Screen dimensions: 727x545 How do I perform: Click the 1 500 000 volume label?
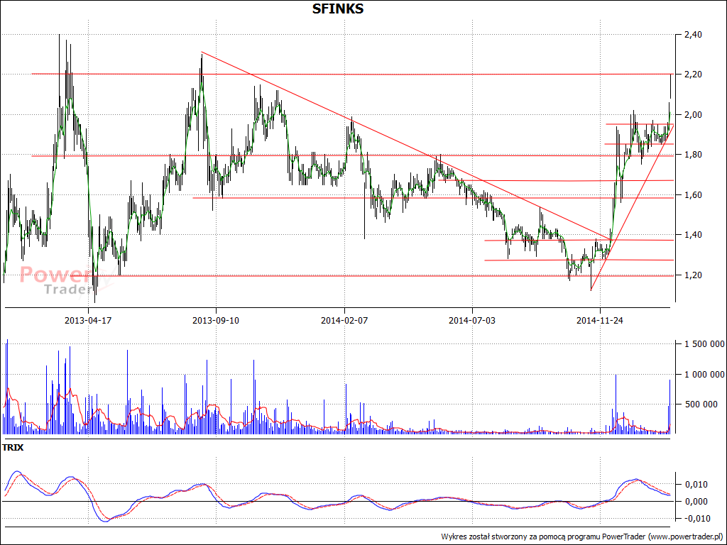(704, 344)
